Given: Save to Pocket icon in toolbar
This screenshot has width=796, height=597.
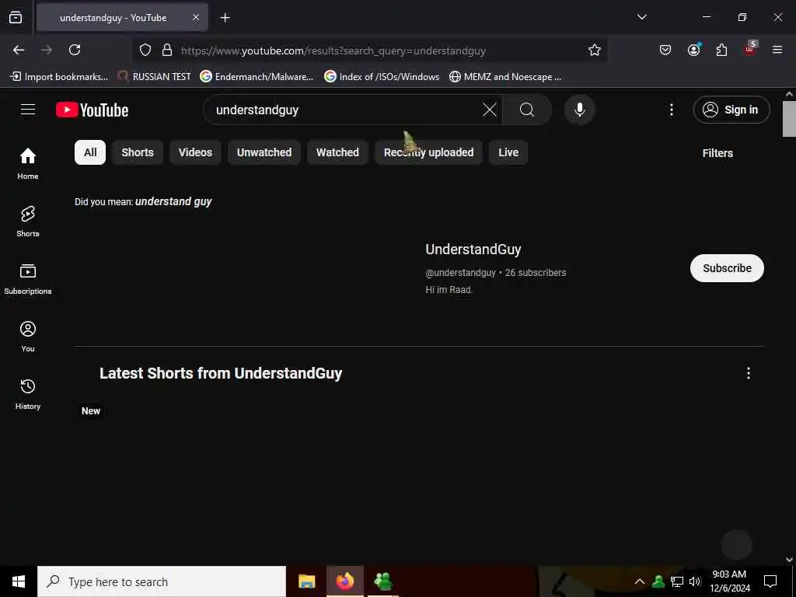Looking at the screenshot, I should pyautogui.click(x=665, y=50).
